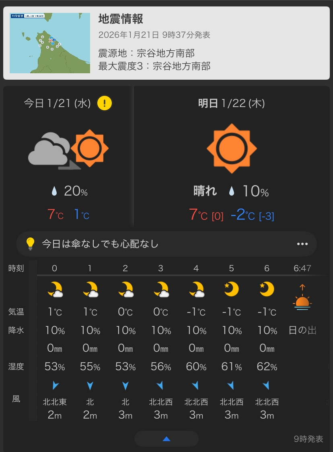This screenshot has width=333, height=452.
Task: Tap today's cloudy-then-sunny weather icon
Action: 69,150
